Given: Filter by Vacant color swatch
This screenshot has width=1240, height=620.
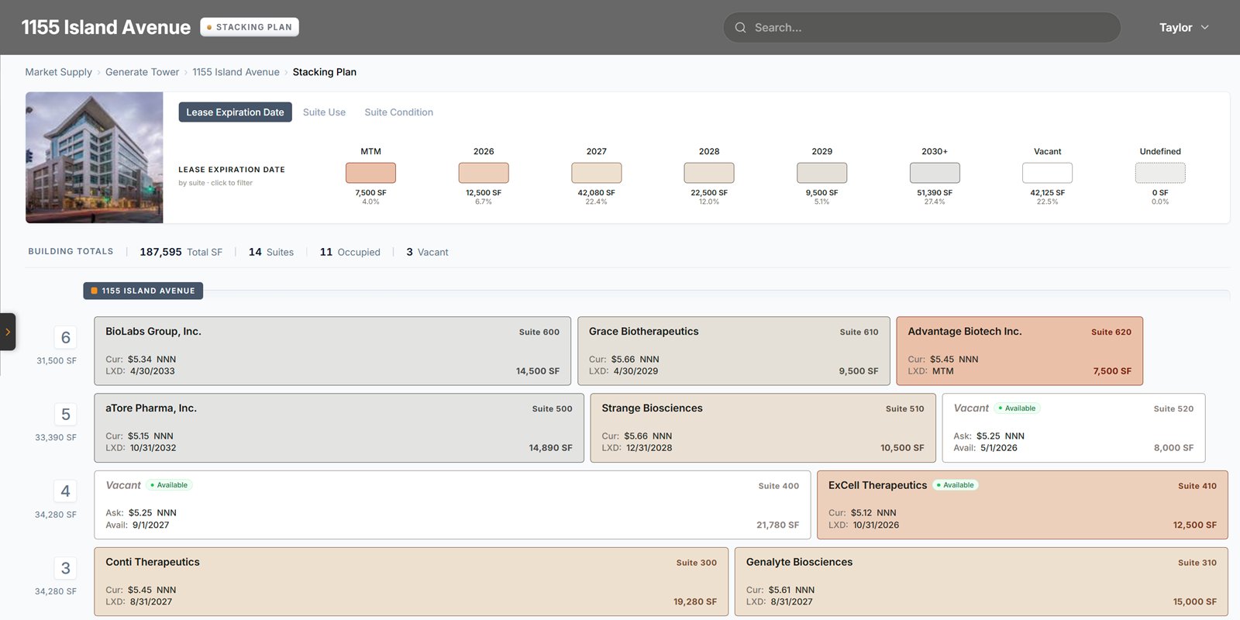Looking at the screenshot, I should (1048, 173).
